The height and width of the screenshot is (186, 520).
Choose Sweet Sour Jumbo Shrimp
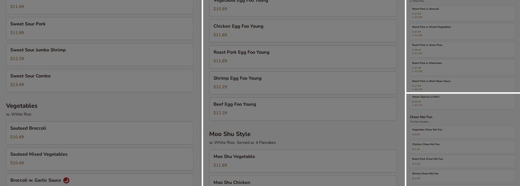(100, 54)
